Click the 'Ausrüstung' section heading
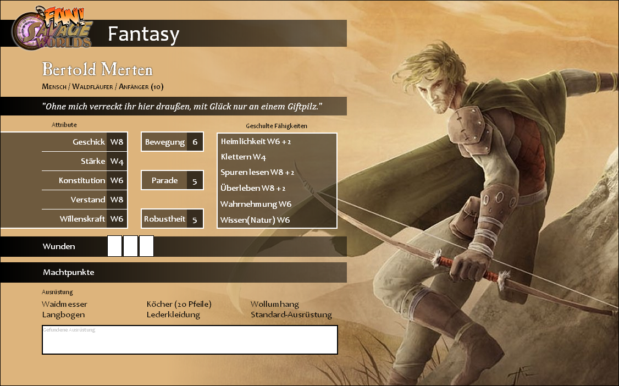 coord(57,292)
